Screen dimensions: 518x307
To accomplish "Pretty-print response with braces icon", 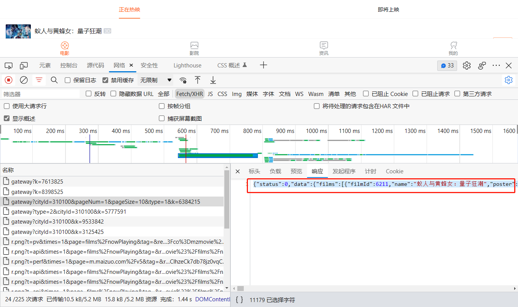I will click(239, 300).
